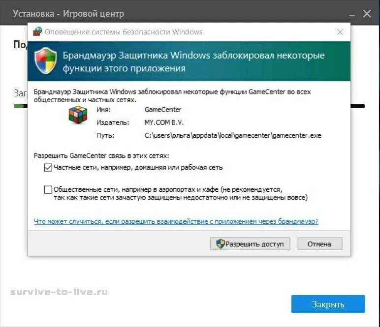Click the publisher name MY.COM B.V.
The height and width of the screenshot is (327, 380).
click(164, 122)
